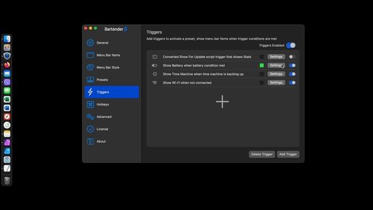The image size is (373, 210).
Task: Open Settings for Show Wi-Fi trigger
Action: point(276,83)
